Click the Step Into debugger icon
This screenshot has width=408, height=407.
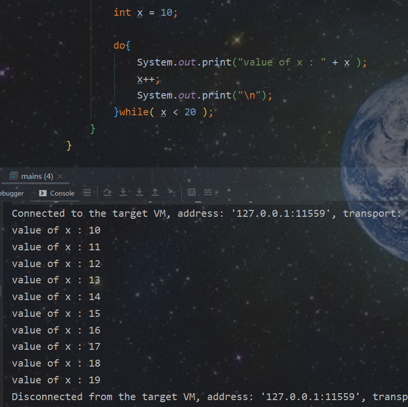[123, 192]
